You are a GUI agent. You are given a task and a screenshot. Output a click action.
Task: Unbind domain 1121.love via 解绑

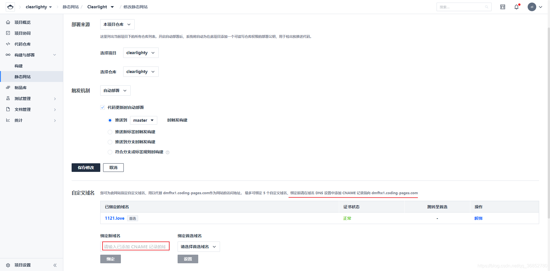click(478, 218)
